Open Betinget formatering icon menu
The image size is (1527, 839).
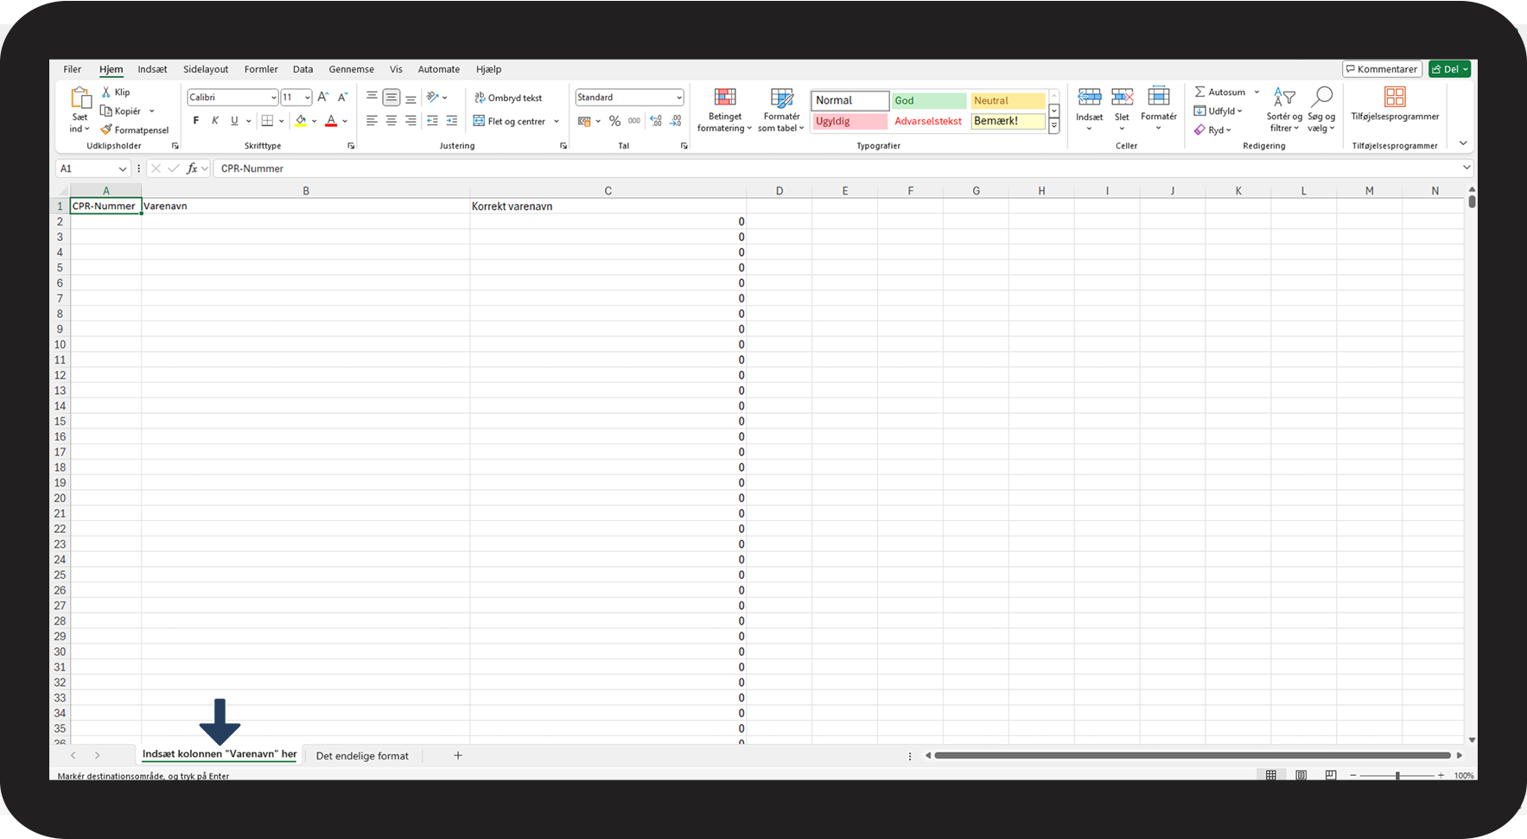[724, 98]
